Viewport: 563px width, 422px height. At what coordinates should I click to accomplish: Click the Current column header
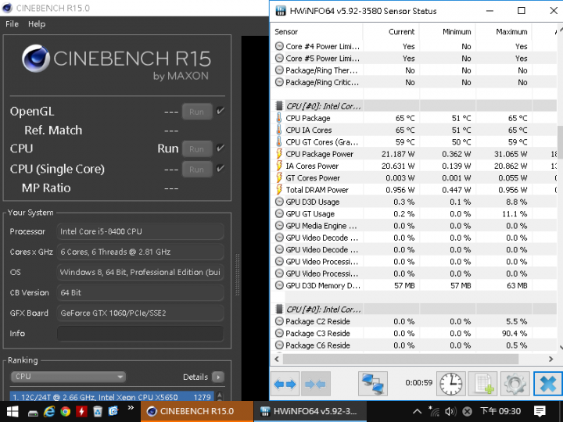tap(391, 31)
